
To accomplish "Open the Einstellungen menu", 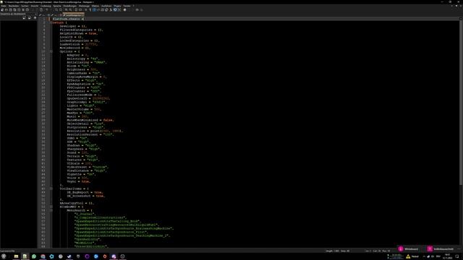I will tap(70, 6).
